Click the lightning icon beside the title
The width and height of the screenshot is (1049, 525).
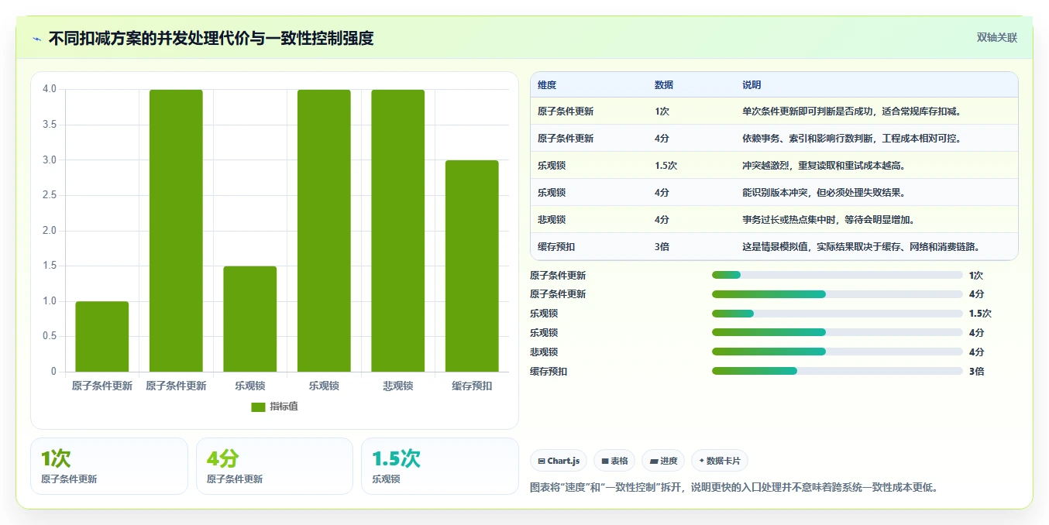tap(37, 39)
